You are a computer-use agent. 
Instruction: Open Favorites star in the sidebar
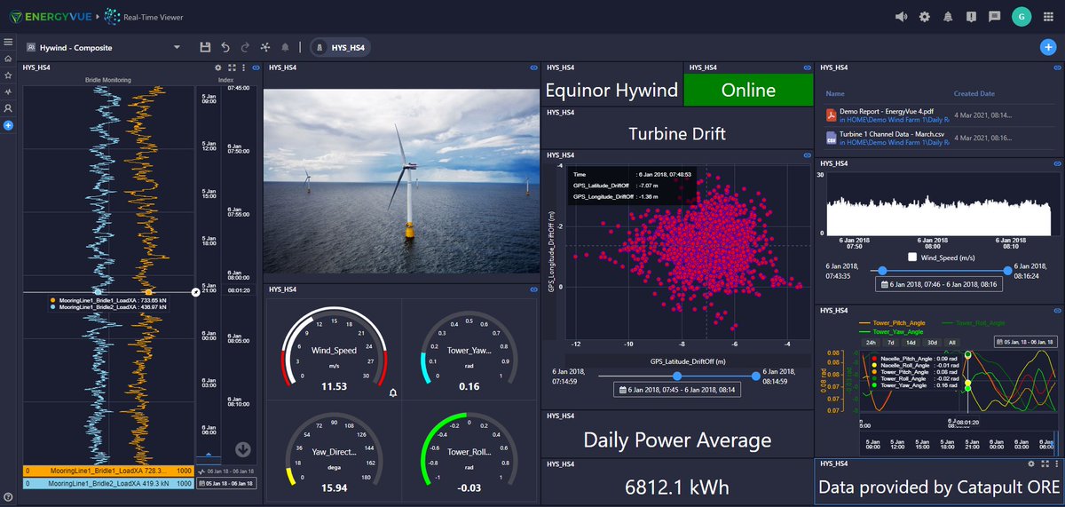pos(8,75)
